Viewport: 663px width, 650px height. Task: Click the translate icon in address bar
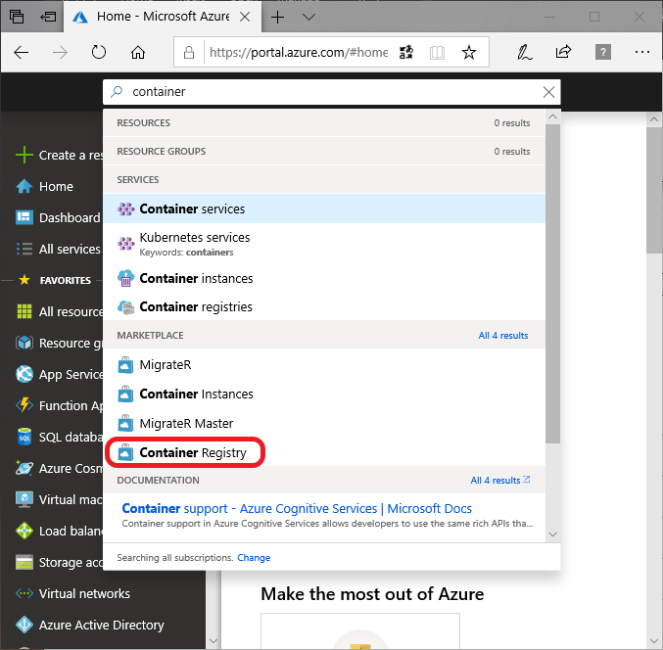(x=405, y=53)
